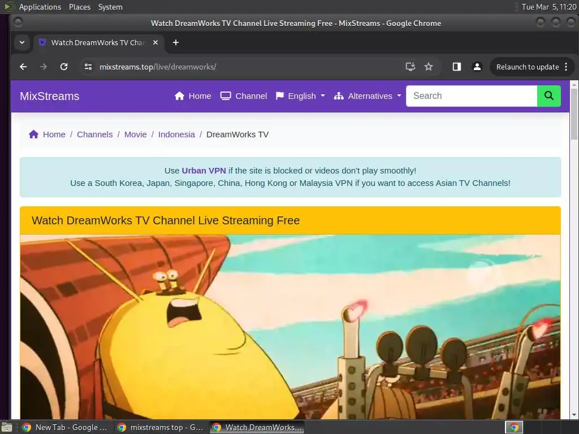Click the Chrome workspace icon in bottom panel

tap(514, 427)
